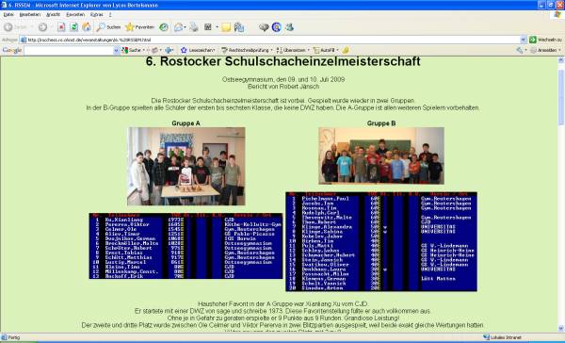The height and width of the screenshot is (343, 565).
Task: Open the ? help menu
Action: tap(110, 14)
